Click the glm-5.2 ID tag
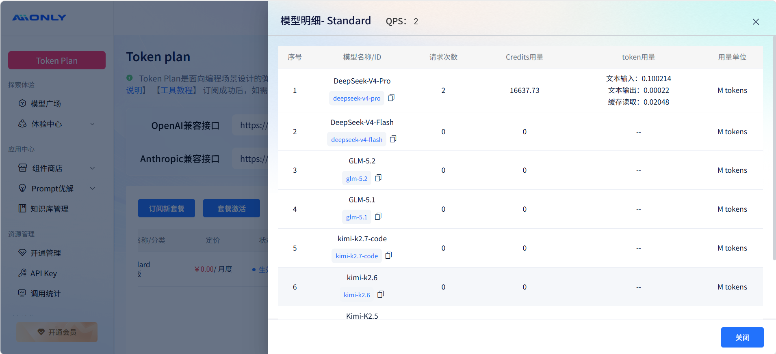Screen dimensions: 776x354 [357, 178]
